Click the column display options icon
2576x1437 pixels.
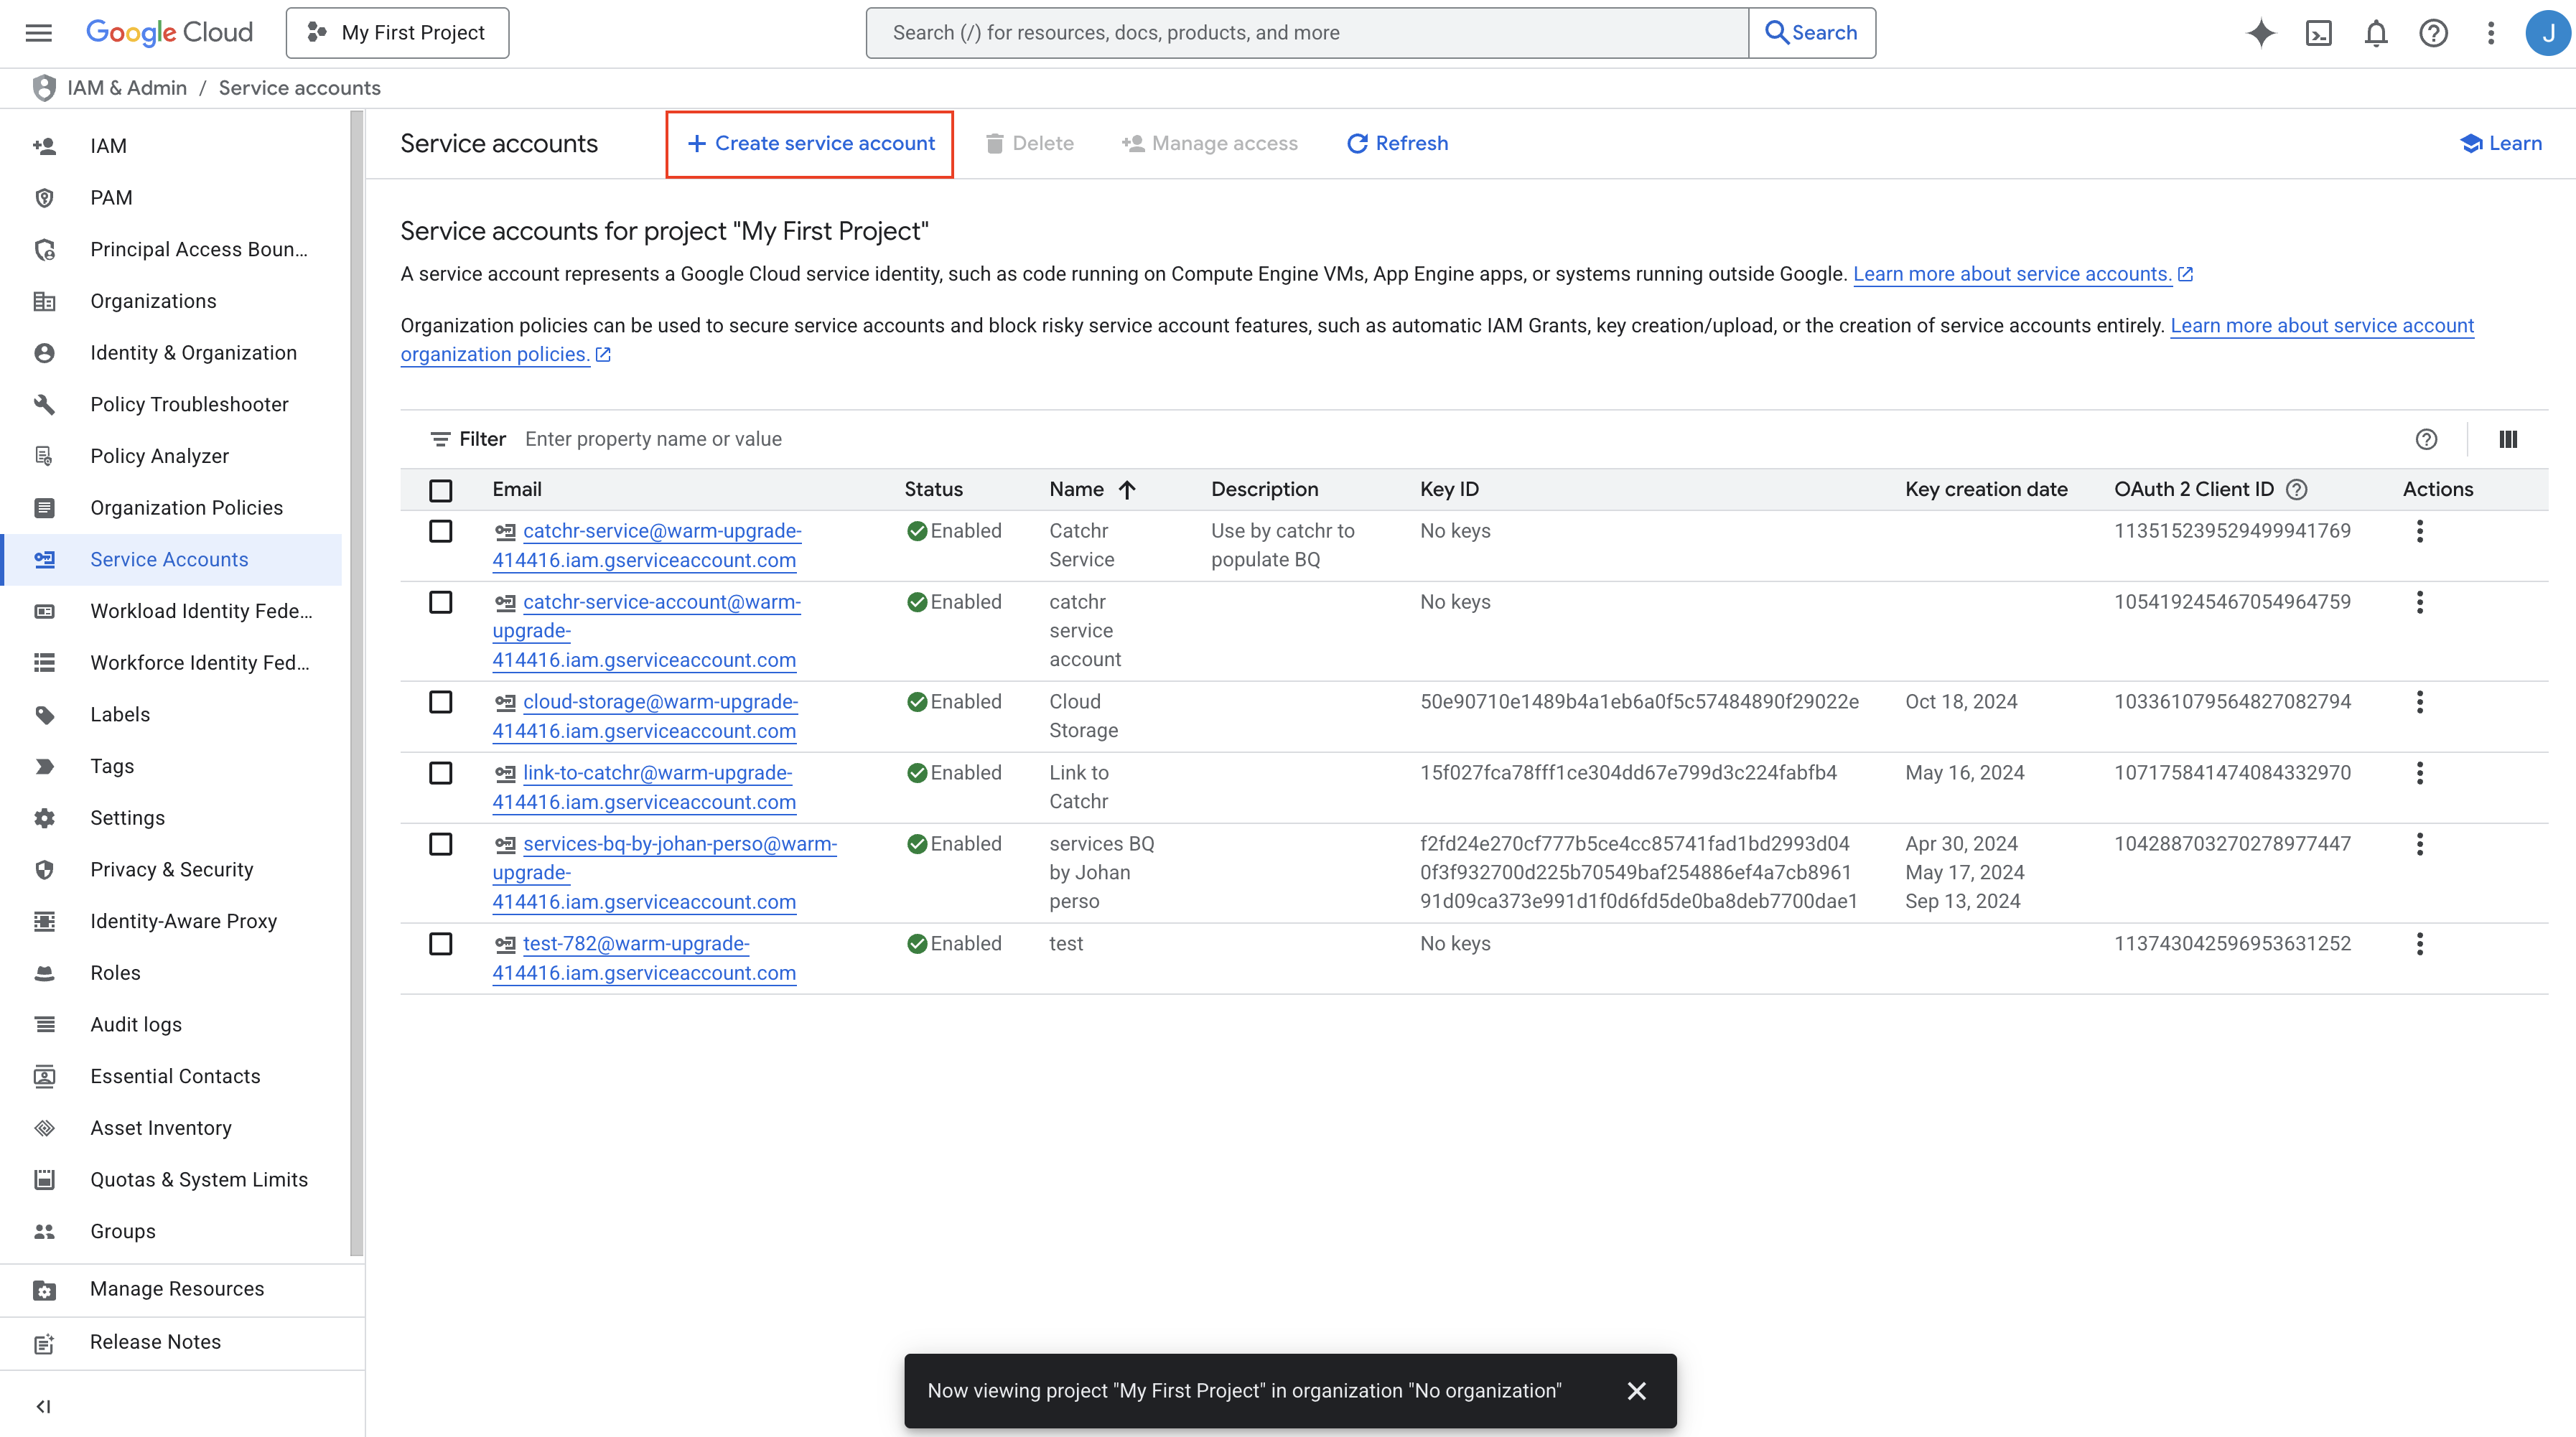(x=2508, y=439)
